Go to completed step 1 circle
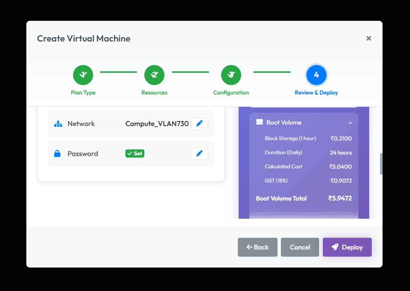 pos(83,75)
